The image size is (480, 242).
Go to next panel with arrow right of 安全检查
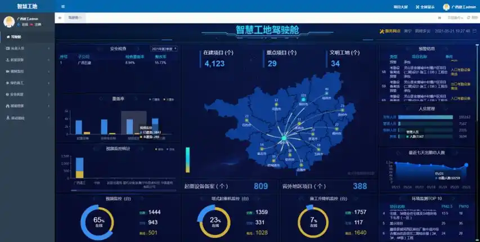click(138, 49)
